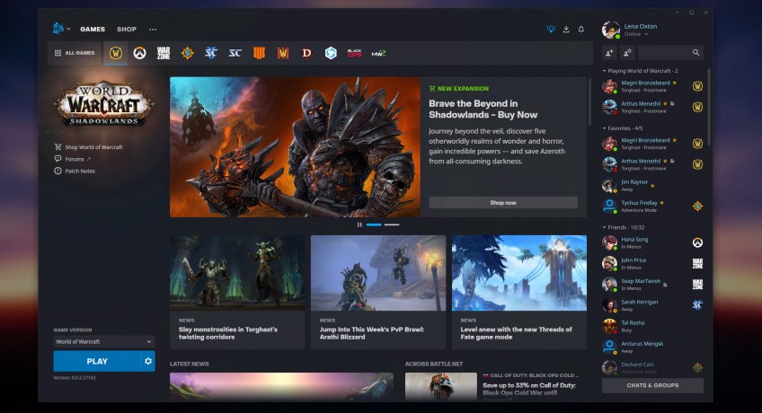Select Magni Bronzebeard under Favorites
Screen dimensions: 762x413
click(651, 144)
